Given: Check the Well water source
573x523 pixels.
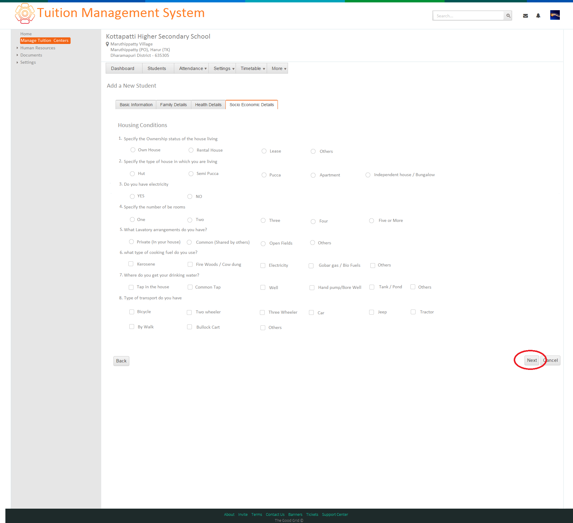Looking at the screenshot, I should pyautogui.click(x=263, y=287).
